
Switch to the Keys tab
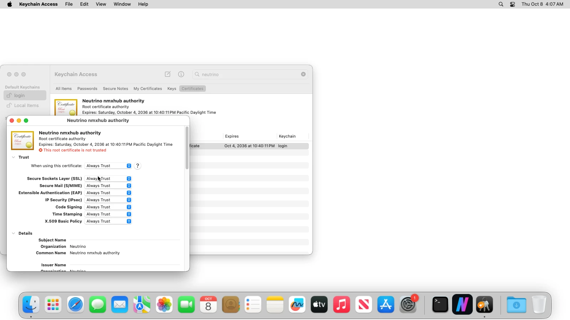tap(172, 89)
